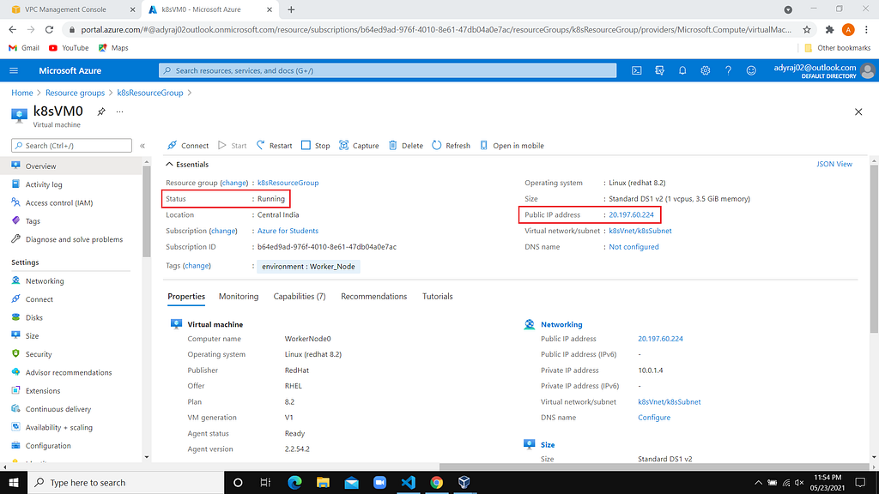Open Windows Start menu
This screenshot has height=494, width=879.
click(x=14, y=482)
